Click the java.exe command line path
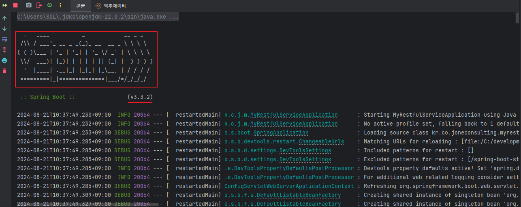Viewport: 521px width, 207px height. [x=98, y=17]
